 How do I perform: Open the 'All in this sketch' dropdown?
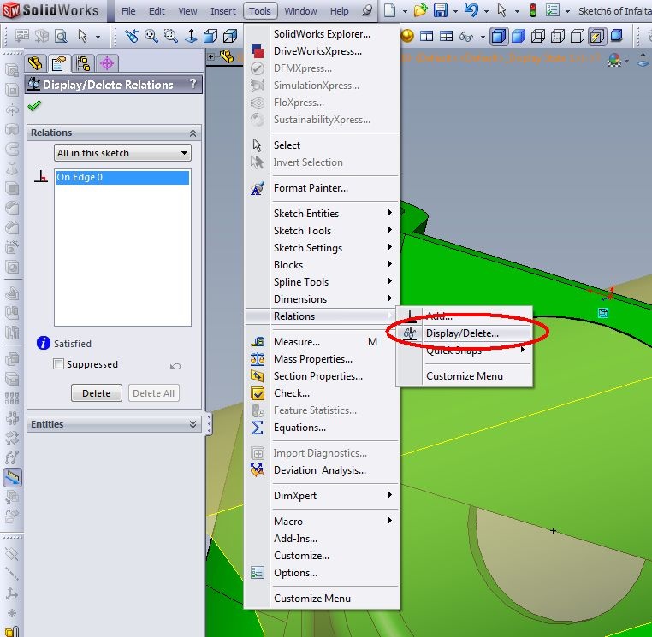tap(122, 153)
